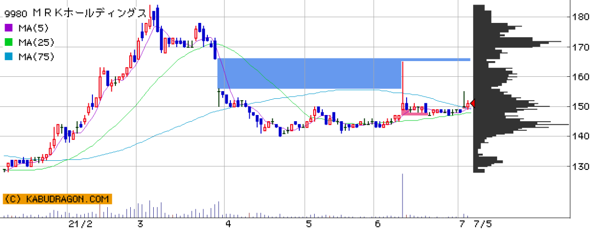Screen dimensions: 613x230
Task: Click the longest volume-profile bar near 172
Action: click(x=517, y=42)
